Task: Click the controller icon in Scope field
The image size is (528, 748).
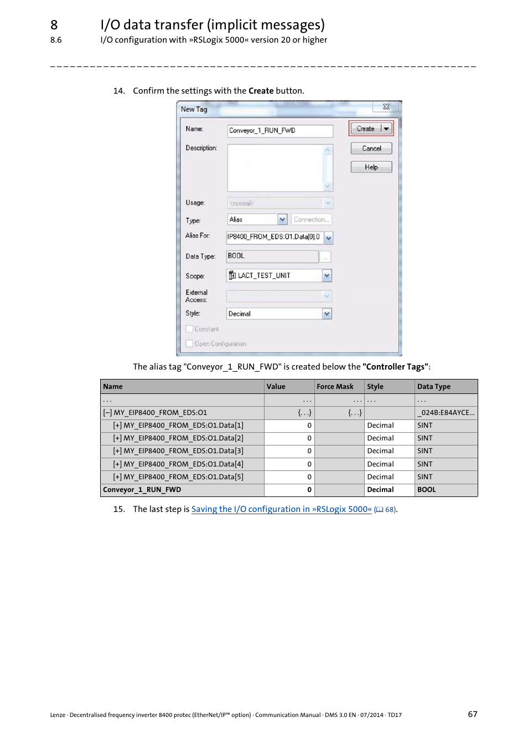Action: (232, 275)
